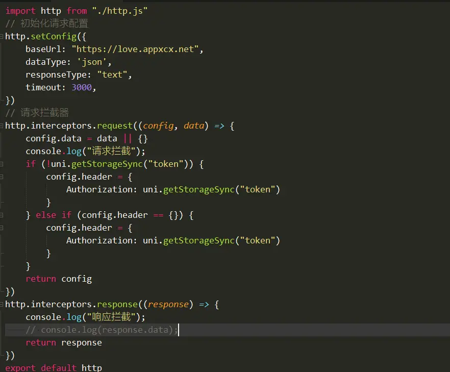
Task: Click the responseType property
Action: 56,75
